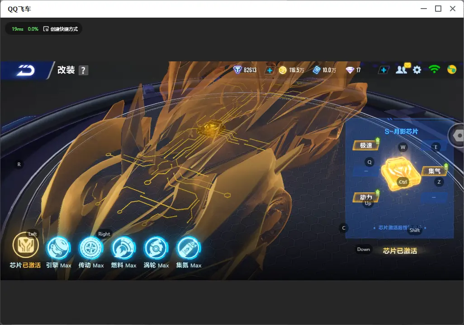The image size is (464, 325).
Task: Select the 极速 attribute tag
Action: [366, 145]
